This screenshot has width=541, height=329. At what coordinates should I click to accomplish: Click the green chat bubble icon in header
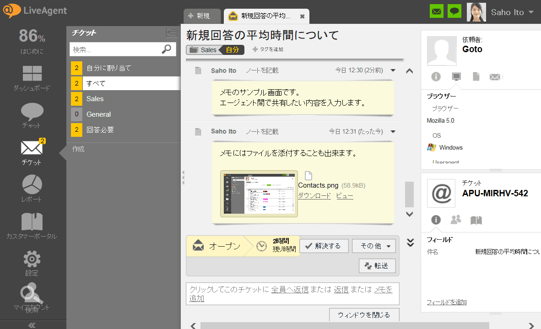tap(454, 11)
